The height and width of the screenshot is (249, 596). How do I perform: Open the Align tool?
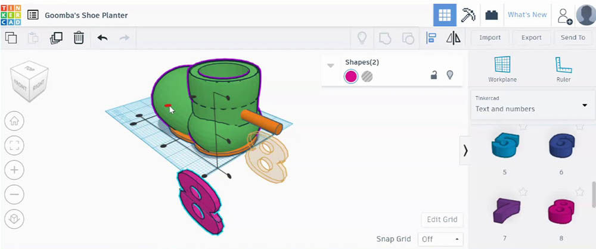[x=431, y=38]
